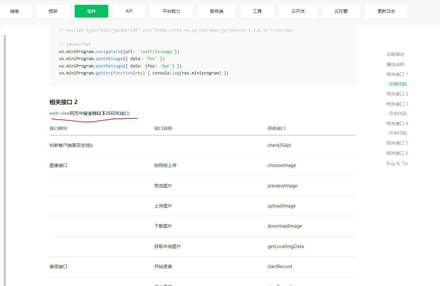
Task: Go to 相关接口 4 outline entry
Action: pyautogui.click(x=397, y=124)
